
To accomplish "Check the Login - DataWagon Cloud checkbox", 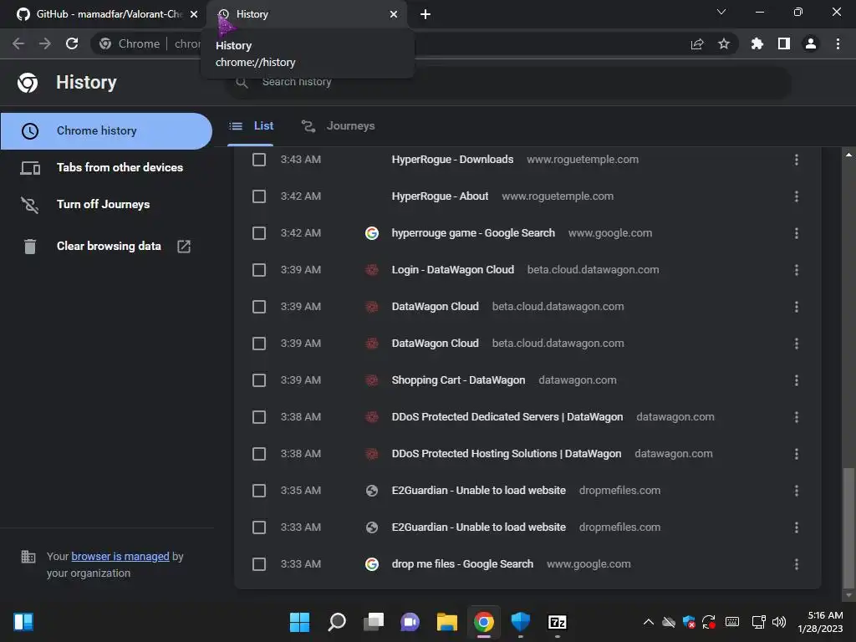I will click(259, 270).
